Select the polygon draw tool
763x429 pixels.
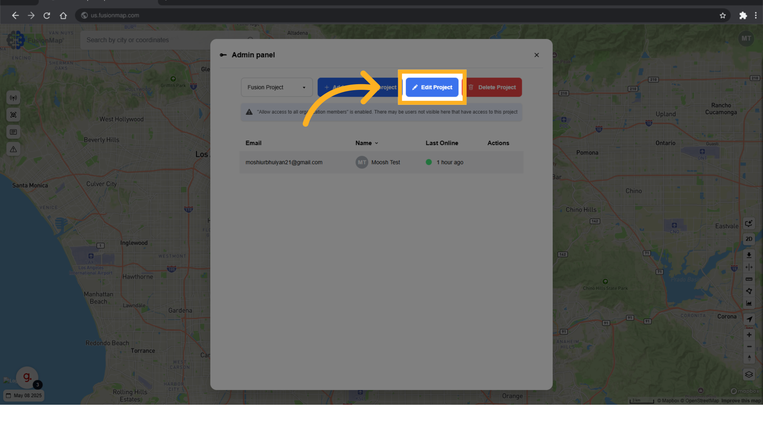[x=749, y=291]
